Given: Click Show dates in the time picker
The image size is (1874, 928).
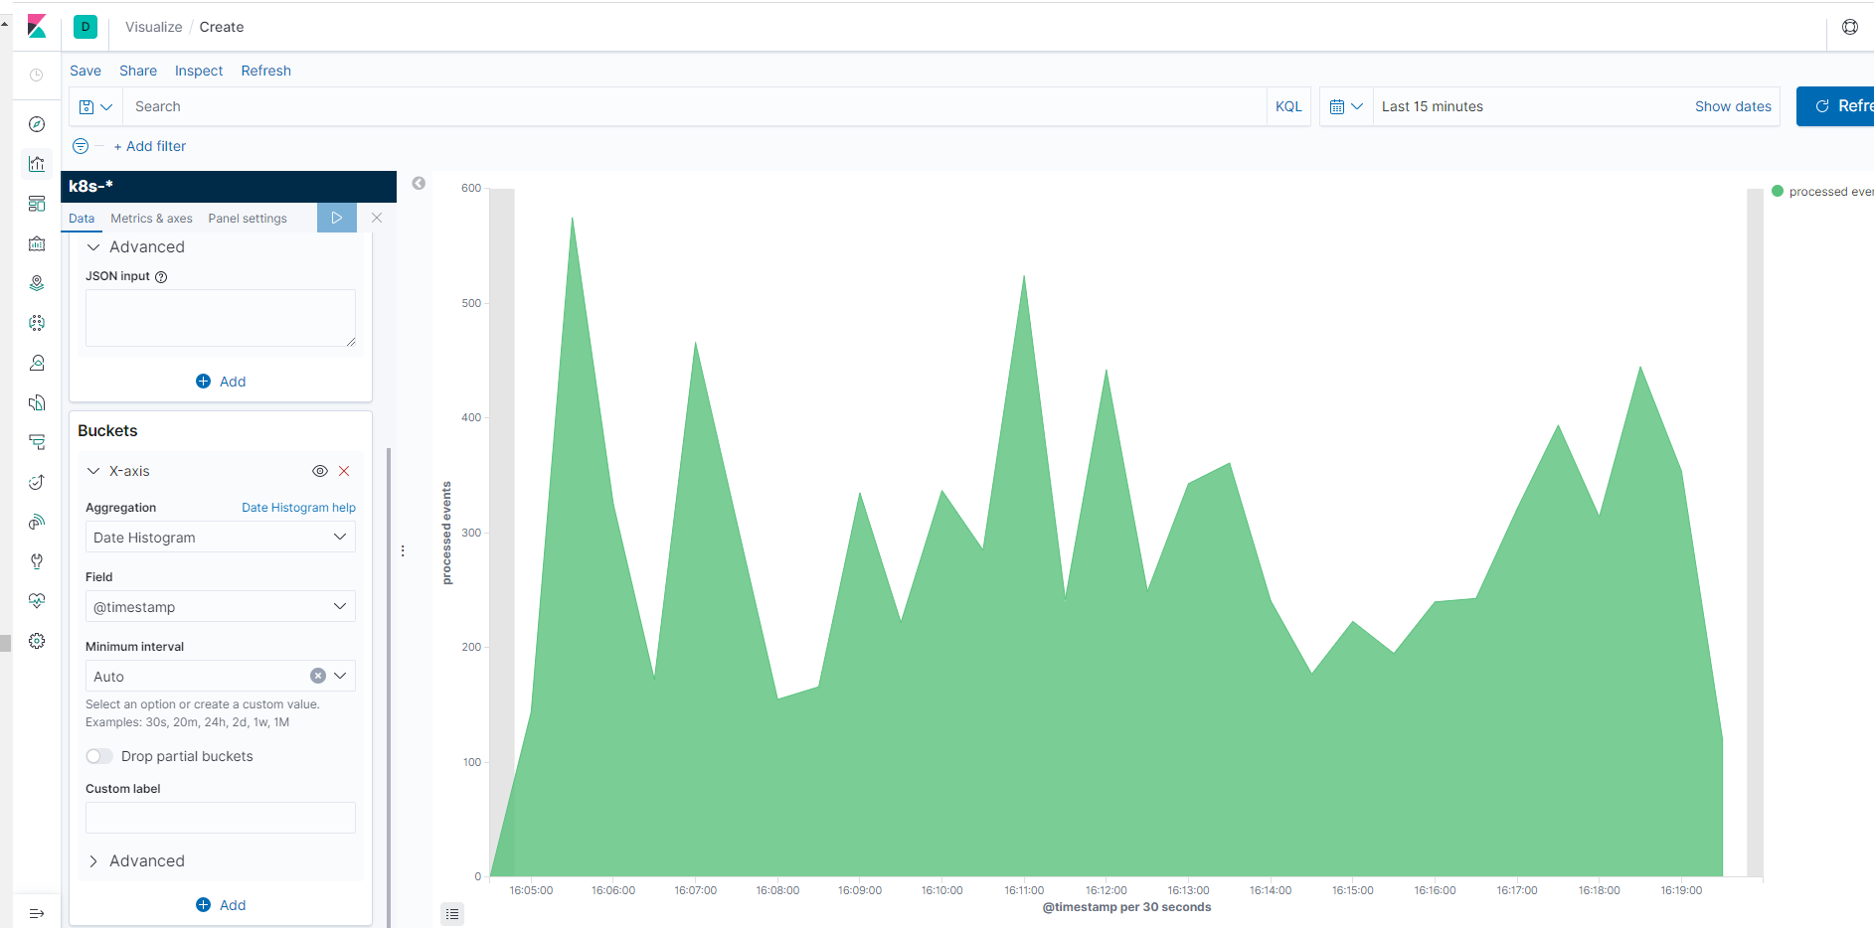Looking at the screenshot, I should click(1732, 106).
